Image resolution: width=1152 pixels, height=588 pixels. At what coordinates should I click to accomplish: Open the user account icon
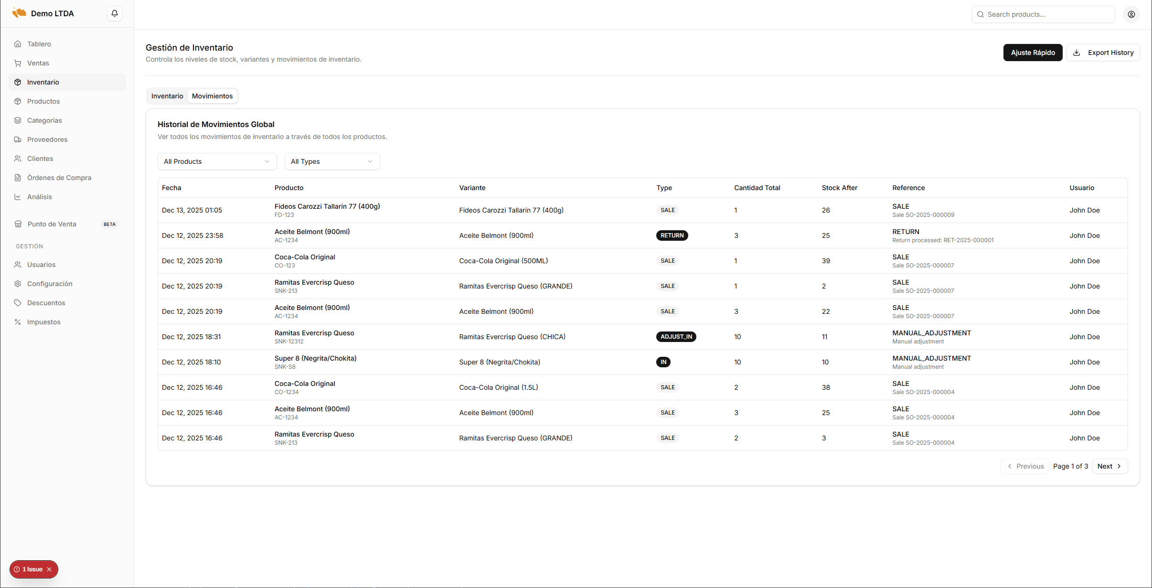pyautogui.click(x=1131, y=14)
